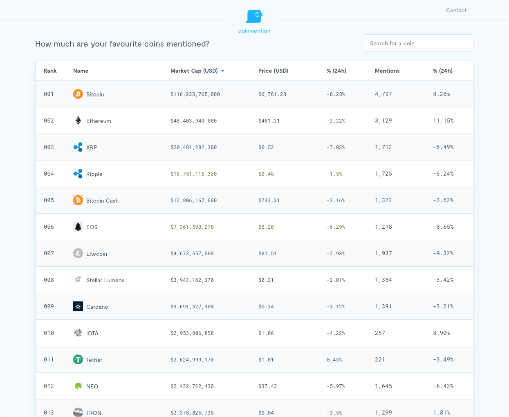Sort by the Mentions column header
This screenshot has height=417, width=509.
pos(387,71)
